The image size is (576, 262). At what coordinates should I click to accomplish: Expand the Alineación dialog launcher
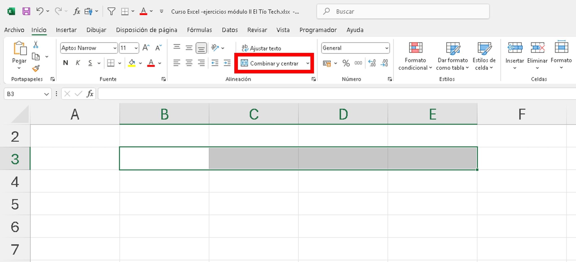pyautogui.click(x=313, y=79)
